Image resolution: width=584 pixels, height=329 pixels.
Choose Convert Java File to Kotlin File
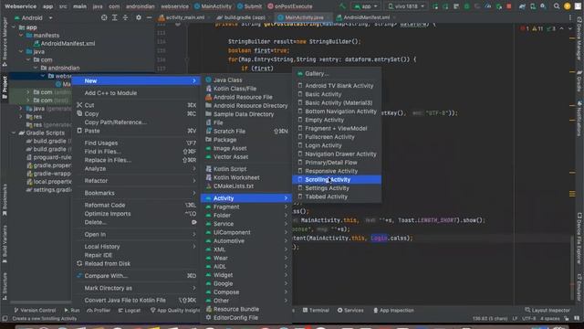click(136, 301)
